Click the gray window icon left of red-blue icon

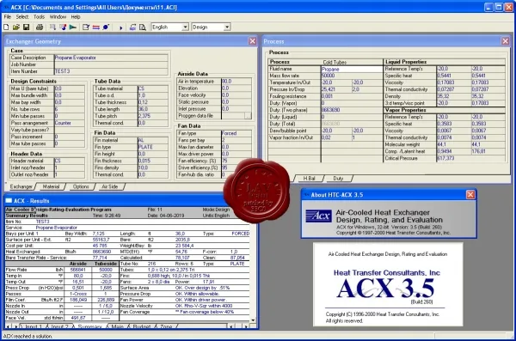pyautogui.click(x=52, y=27)
